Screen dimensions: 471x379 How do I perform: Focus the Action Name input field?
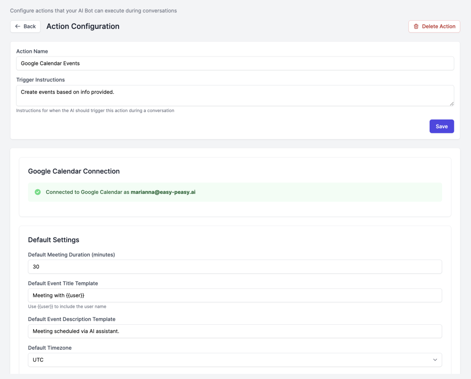[x=235, y=63]
